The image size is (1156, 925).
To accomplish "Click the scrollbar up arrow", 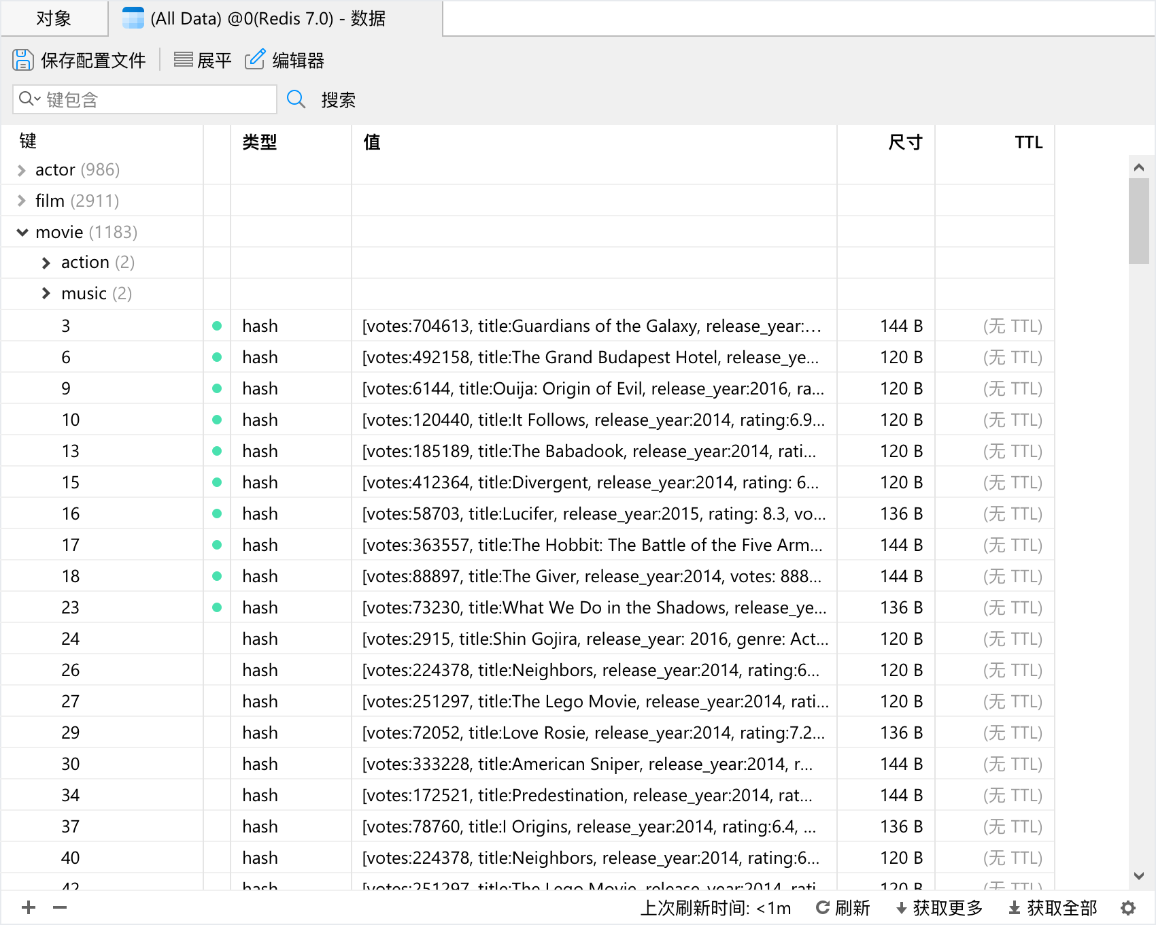I will click(1139, 167).
